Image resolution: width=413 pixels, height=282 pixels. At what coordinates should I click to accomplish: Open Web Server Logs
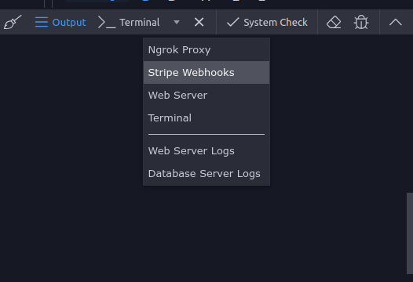[206, 151]
